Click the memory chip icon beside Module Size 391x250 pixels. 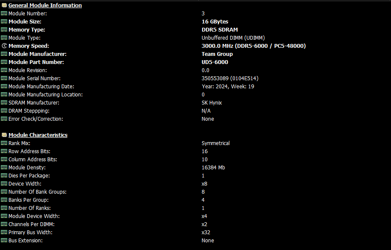pyautogui.click(x=4, y=22)
